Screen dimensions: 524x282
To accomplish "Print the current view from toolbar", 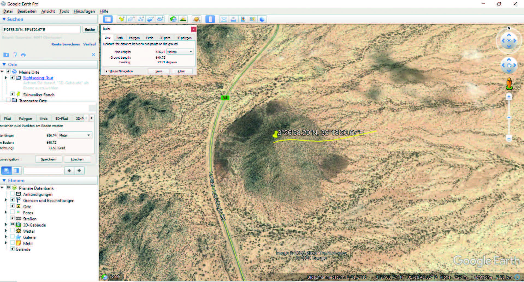I will (233, 19).
